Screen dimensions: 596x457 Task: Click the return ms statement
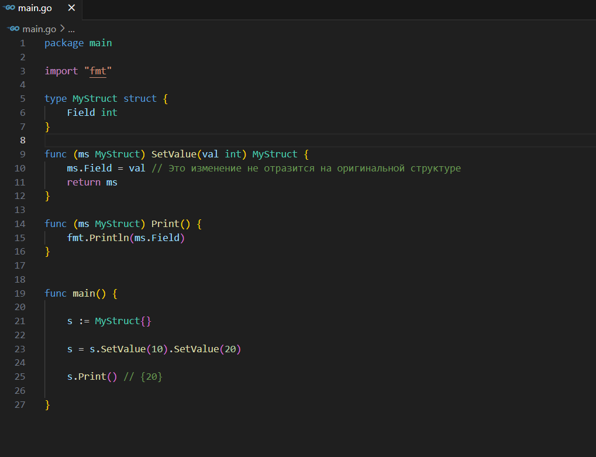[92, 183]
